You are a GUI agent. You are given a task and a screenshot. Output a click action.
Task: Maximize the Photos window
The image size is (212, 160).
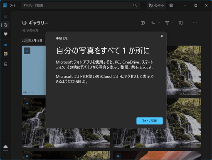(x=196, y=5)
